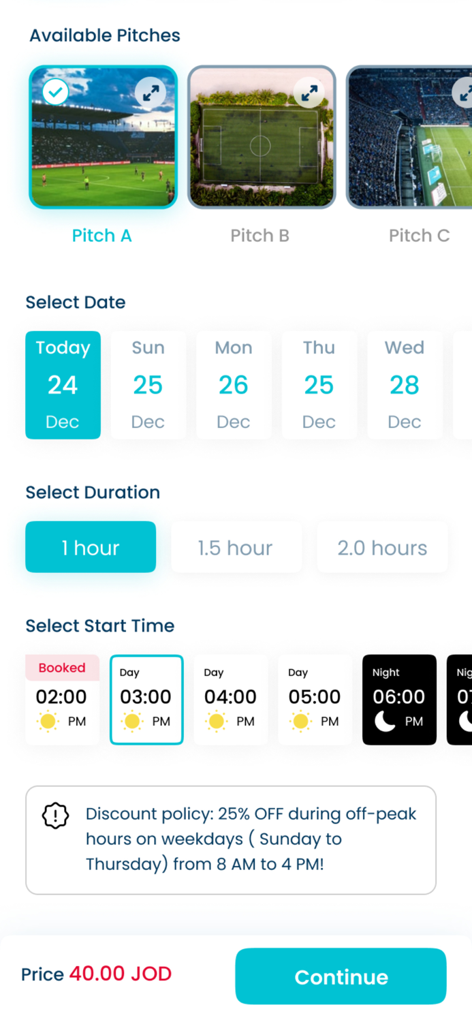Image resolution: width=472 pixels, height=1022 pixels.
Task: Expand Pitch A image to fullscreen
Action: pyautogui.click(x=151, y=92)
